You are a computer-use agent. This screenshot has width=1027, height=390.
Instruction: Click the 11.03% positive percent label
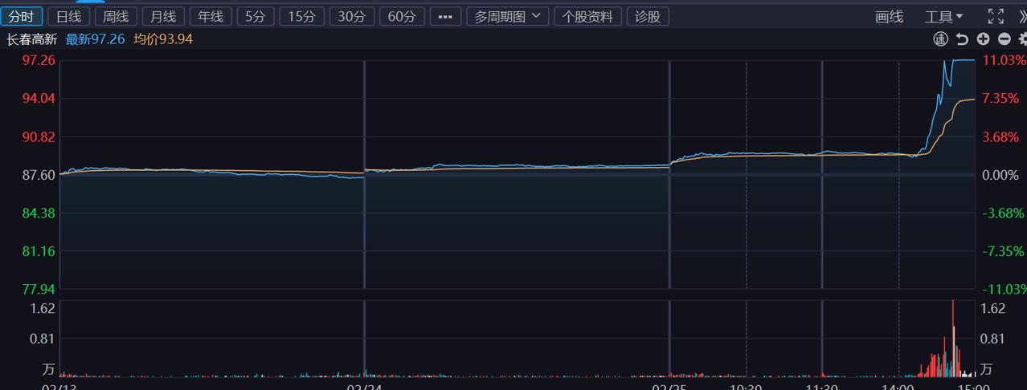coord(1004,60)
